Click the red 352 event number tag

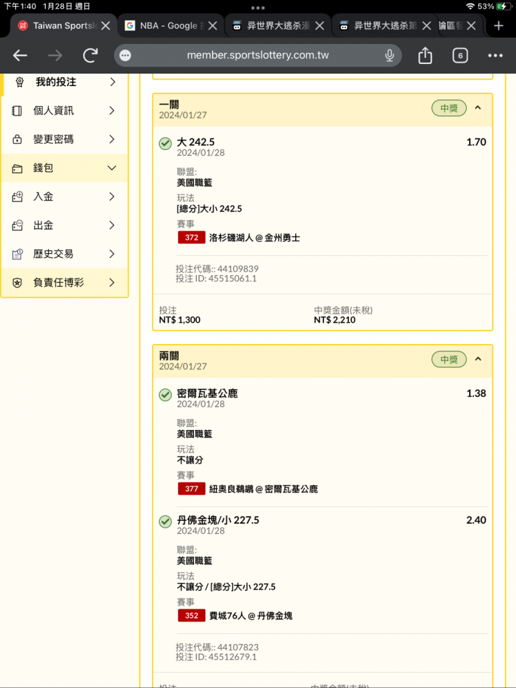(x=192, y=616)
